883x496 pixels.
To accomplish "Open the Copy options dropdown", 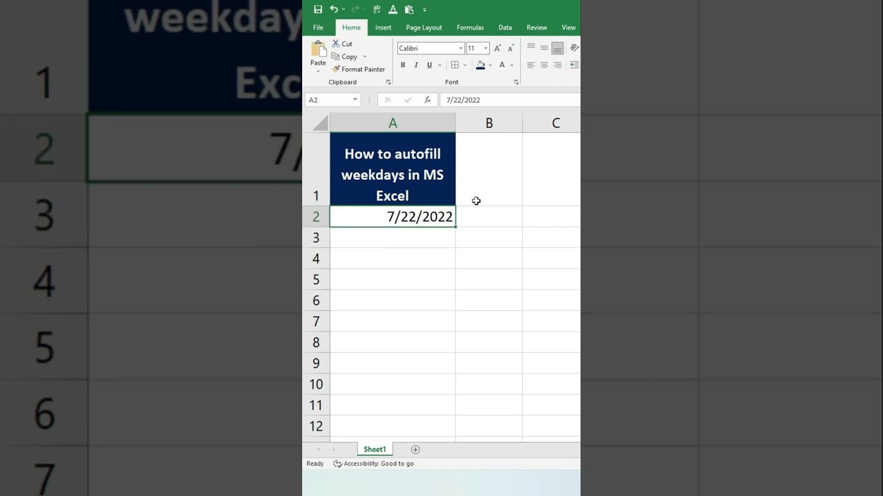I will pyautogui.click(x=364, y=56).
